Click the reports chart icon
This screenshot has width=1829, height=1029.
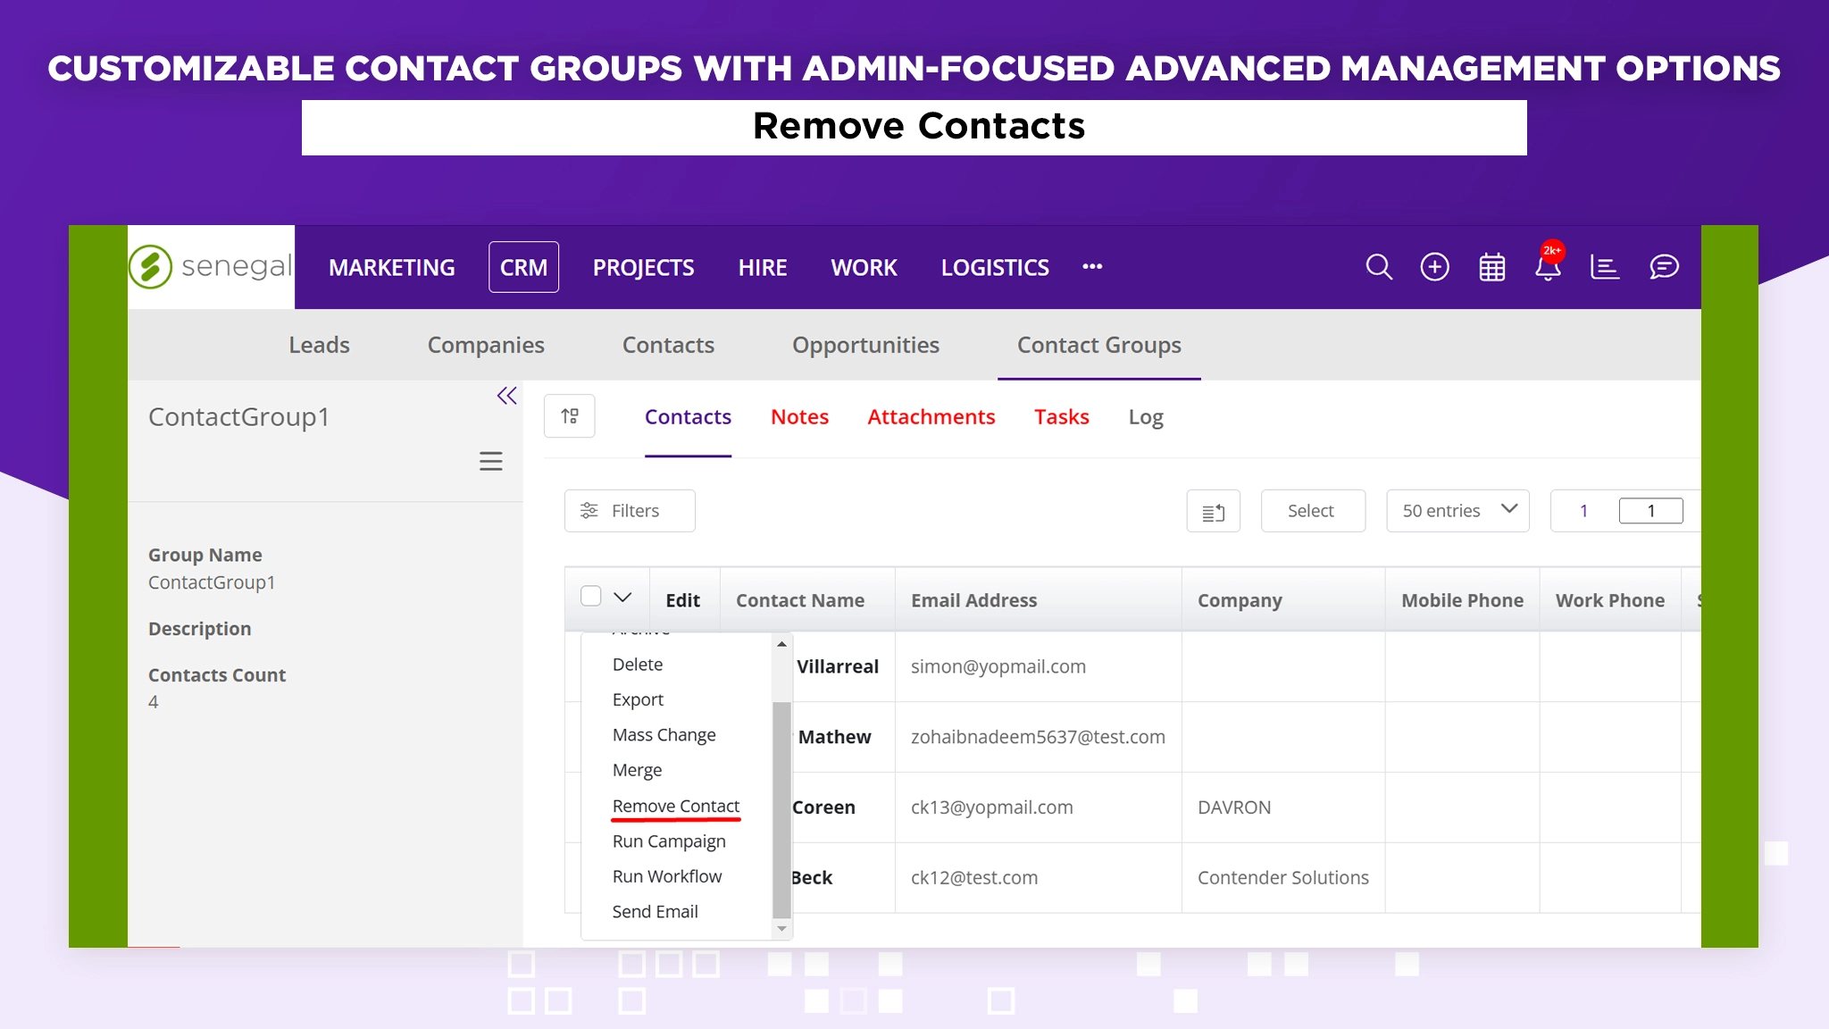coord(1604,267)
